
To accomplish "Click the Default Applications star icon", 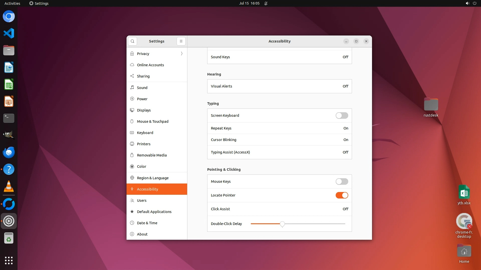I will 132,211.
